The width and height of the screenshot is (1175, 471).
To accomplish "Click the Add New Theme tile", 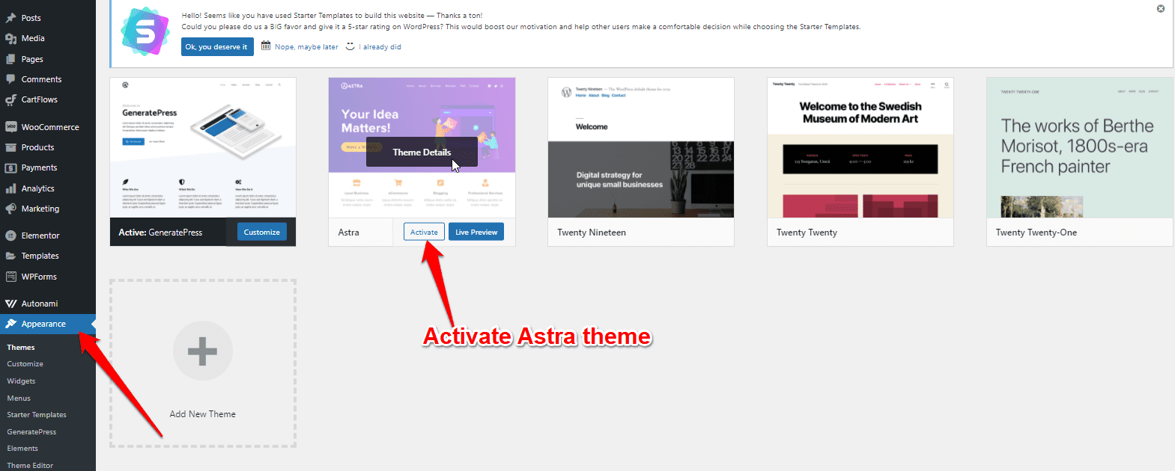I will point(203,363).
